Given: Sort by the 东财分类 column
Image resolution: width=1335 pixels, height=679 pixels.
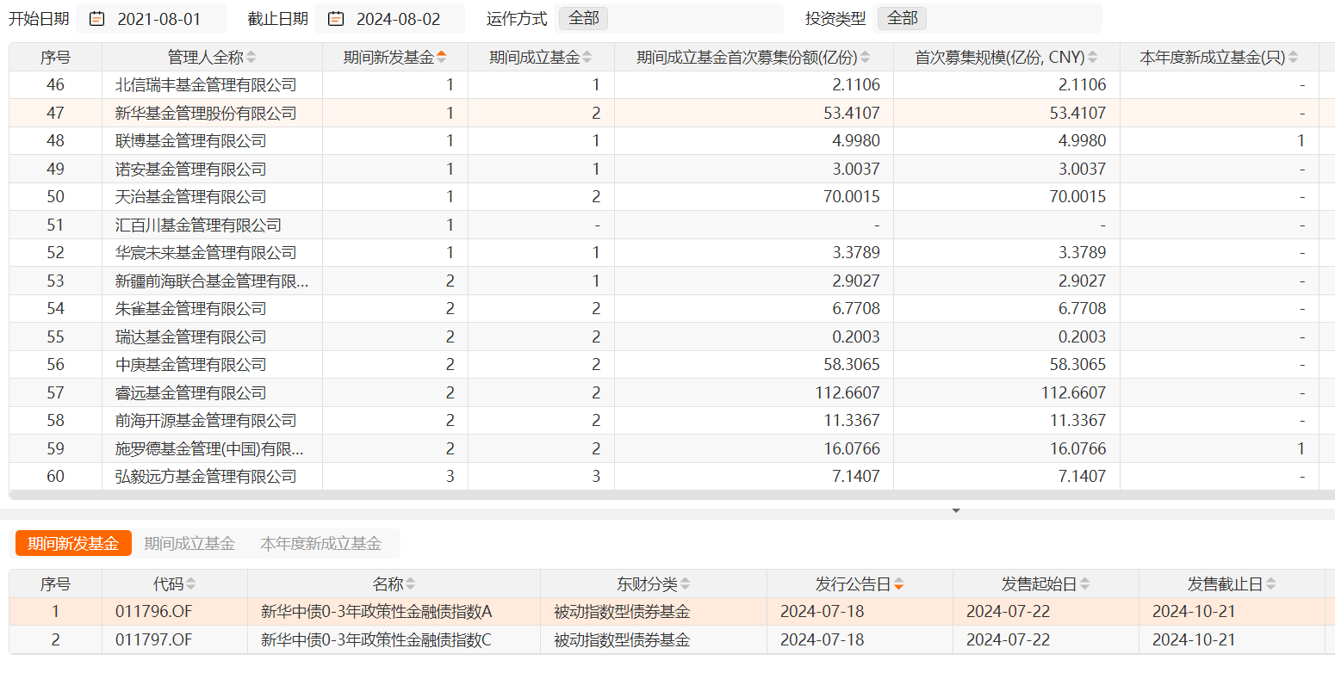Looking at the screenshot, I should 684,583.
